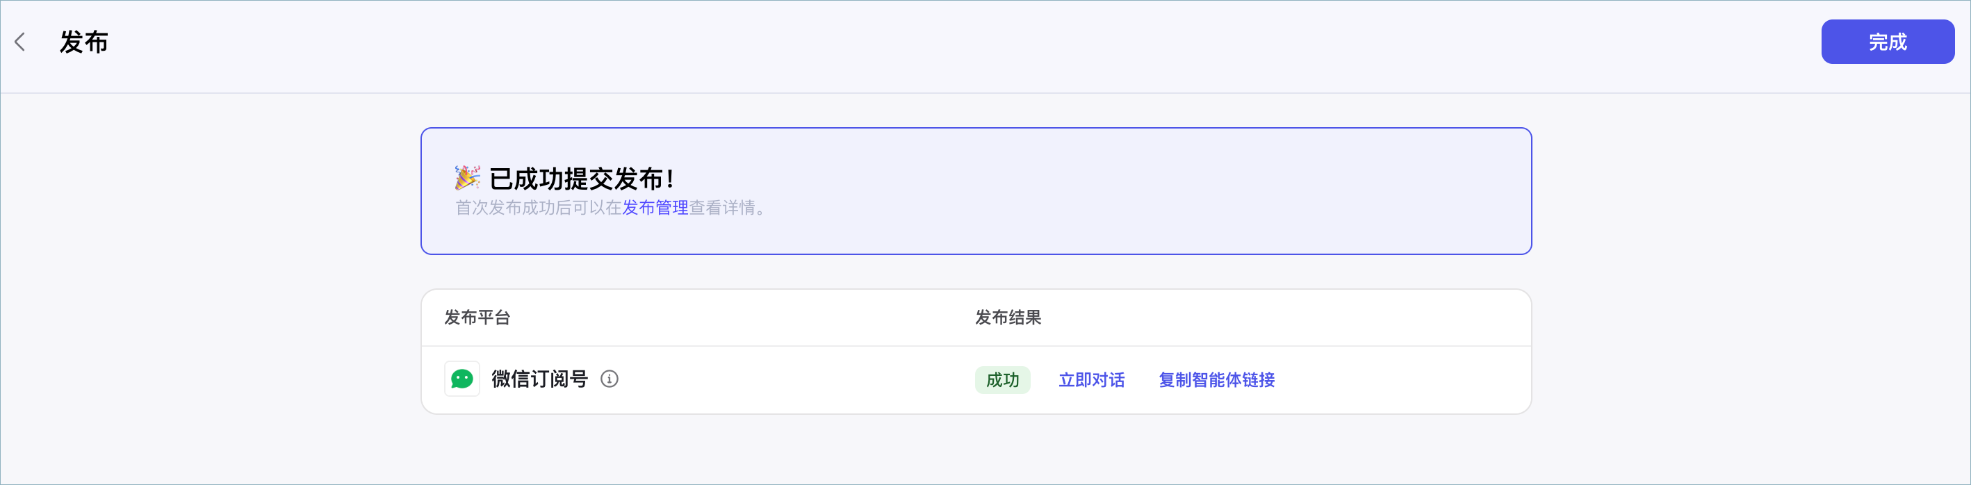Click the 完成 button
This screenshot has width=1971, height=485.
pyautogui.click(x=1887, y=42)
